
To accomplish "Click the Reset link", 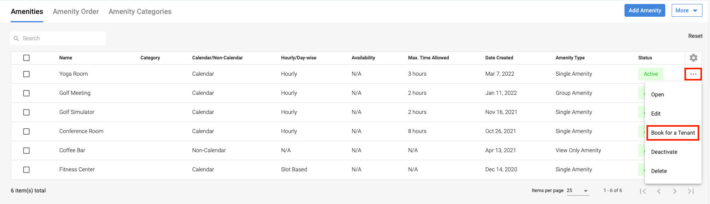I will (x=695, y=36).
